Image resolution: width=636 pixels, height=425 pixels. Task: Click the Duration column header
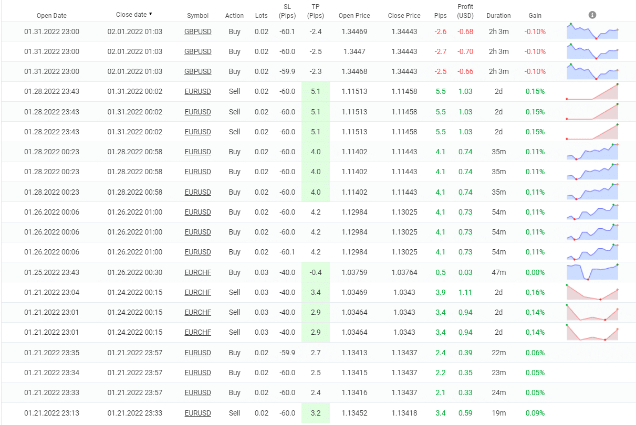point(498,16)
